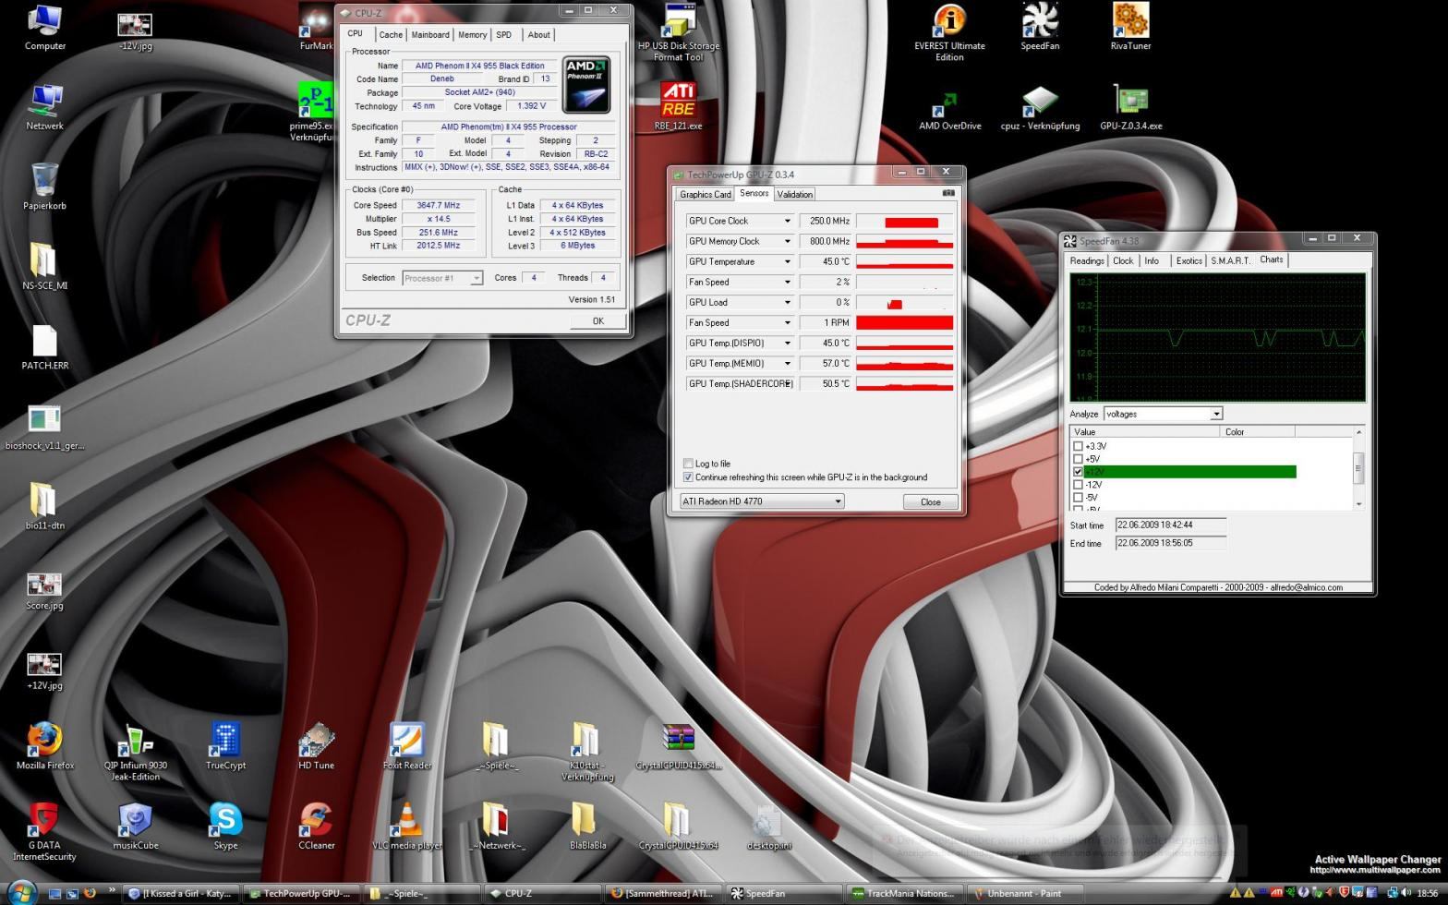The width and height of the screenshot is (1448, 905).
Task: Open G DATA InternetSecurity icon
Action: pyautogui.click(x=44, y=831)
